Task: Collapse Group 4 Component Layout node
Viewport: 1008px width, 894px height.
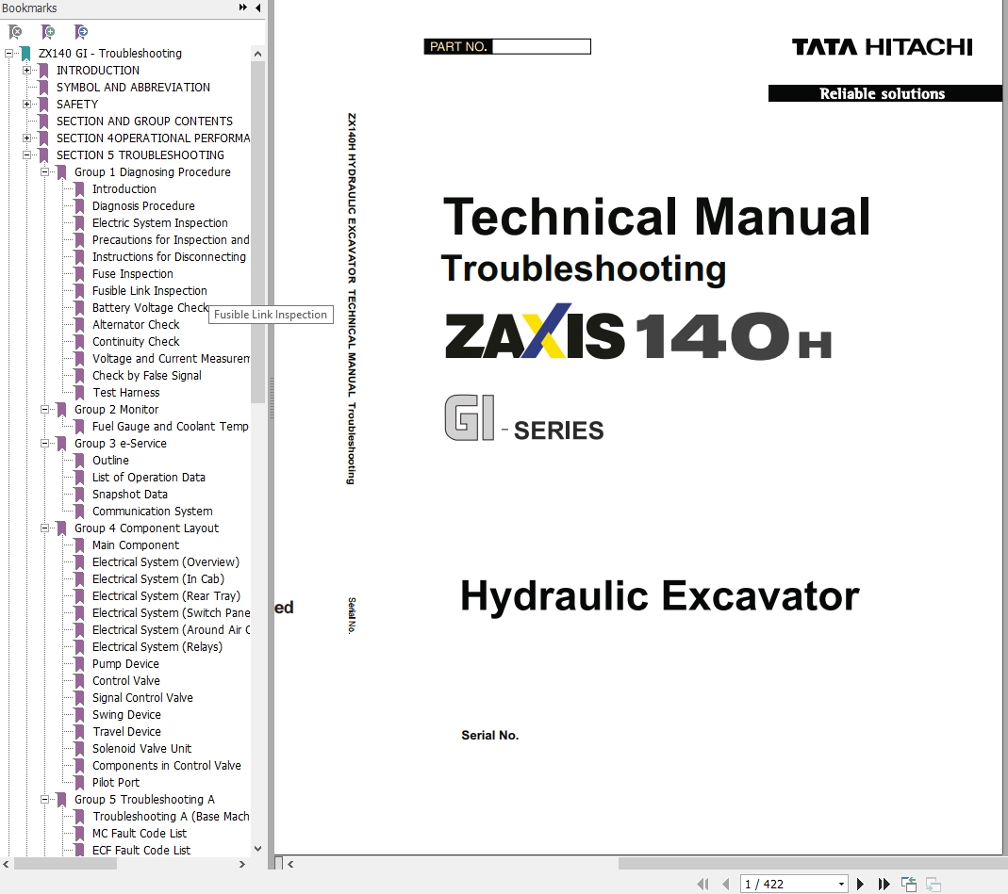Action: [x=45, y=528]
